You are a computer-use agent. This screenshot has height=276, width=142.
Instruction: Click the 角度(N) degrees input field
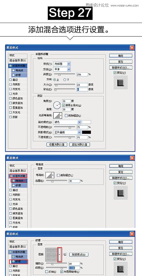pos(66,101)
